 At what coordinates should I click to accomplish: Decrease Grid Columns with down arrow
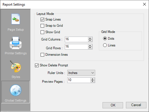click(90, 41)
